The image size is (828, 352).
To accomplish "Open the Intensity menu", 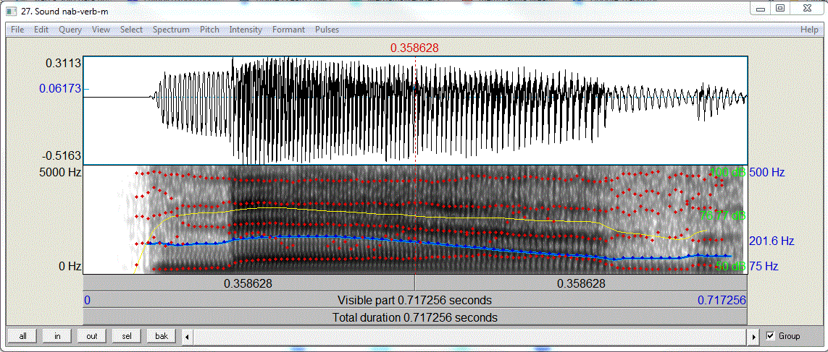I will tap(246, 30).
